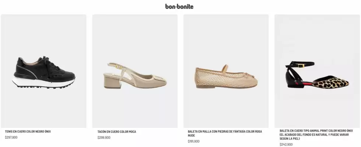
Task: Click the $191.900 price of the mesh flat
Action: [x=194, y=141]
